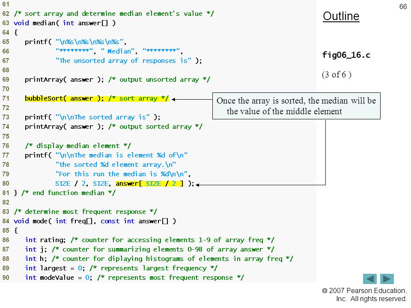Click the 'The unsorted array of responses is' string
The height and width of the screenshot is (308, 411).
(123, 61)
